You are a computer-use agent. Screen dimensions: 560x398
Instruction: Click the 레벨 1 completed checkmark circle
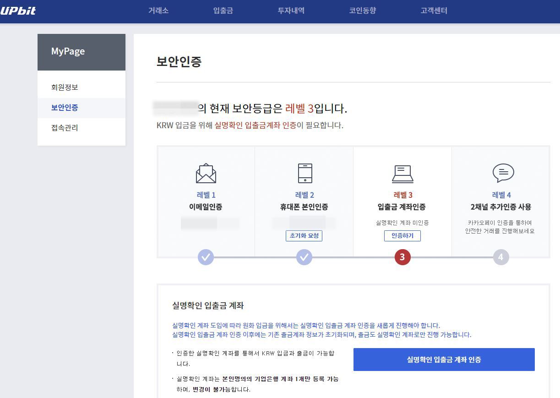[206, 257]
